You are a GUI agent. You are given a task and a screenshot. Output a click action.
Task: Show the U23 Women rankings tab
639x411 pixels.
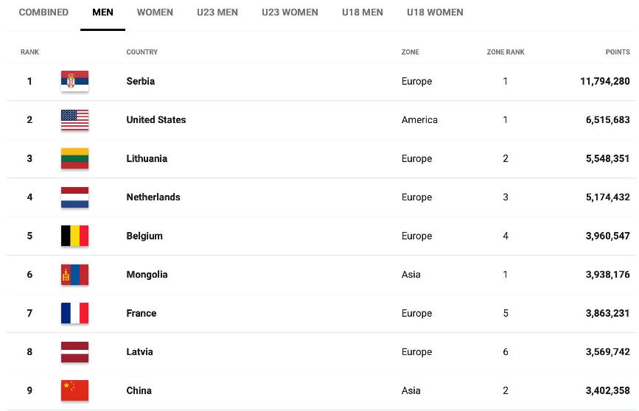290,13
